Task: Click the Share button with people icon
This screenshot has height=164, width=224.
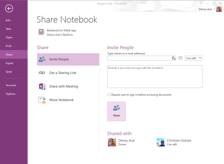Action: 116,111
